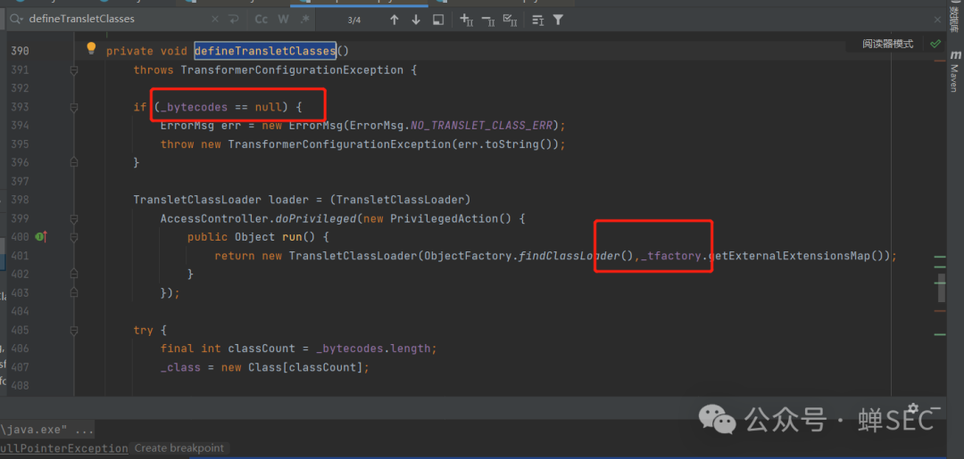Click the yellow lightbulb on line 390
The width and height of the screenshot is (964, 459).
[x=91, y=48]
